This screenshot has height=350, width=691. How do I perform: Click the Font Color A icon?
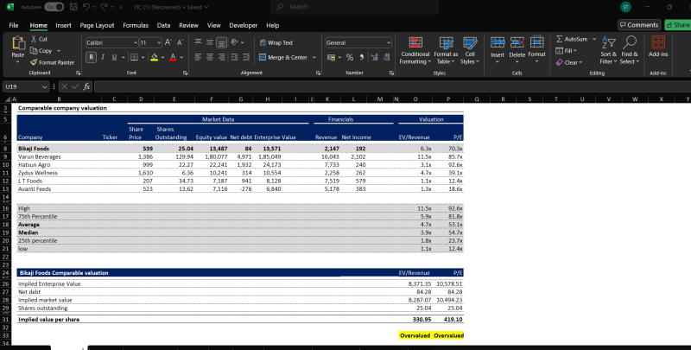point(173,57)
